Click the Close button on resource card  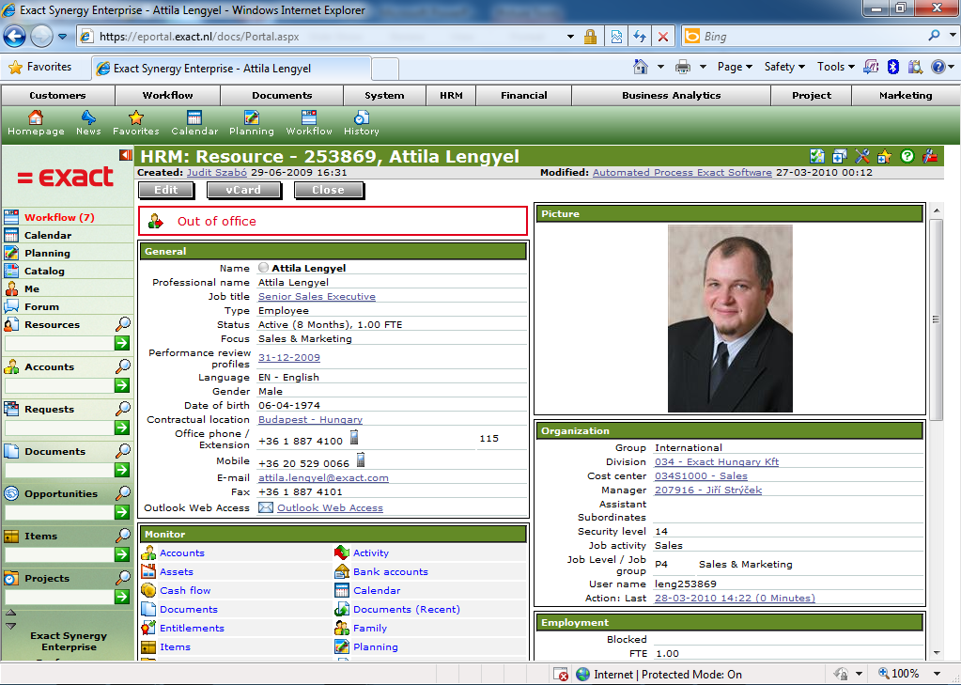329,190
